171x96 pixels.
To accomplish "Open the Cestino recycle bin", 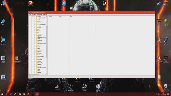I will 166,87.
